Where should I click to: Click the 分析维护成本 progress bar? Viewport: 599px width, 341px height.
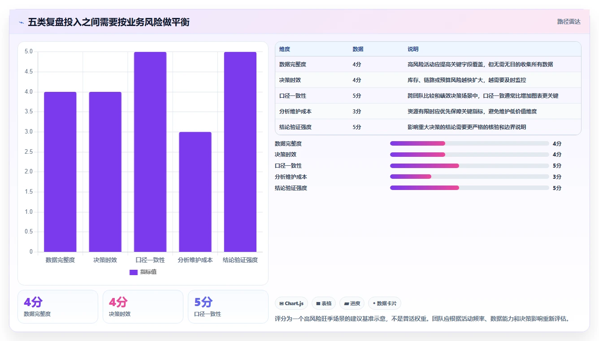click(x=469, y=177)
